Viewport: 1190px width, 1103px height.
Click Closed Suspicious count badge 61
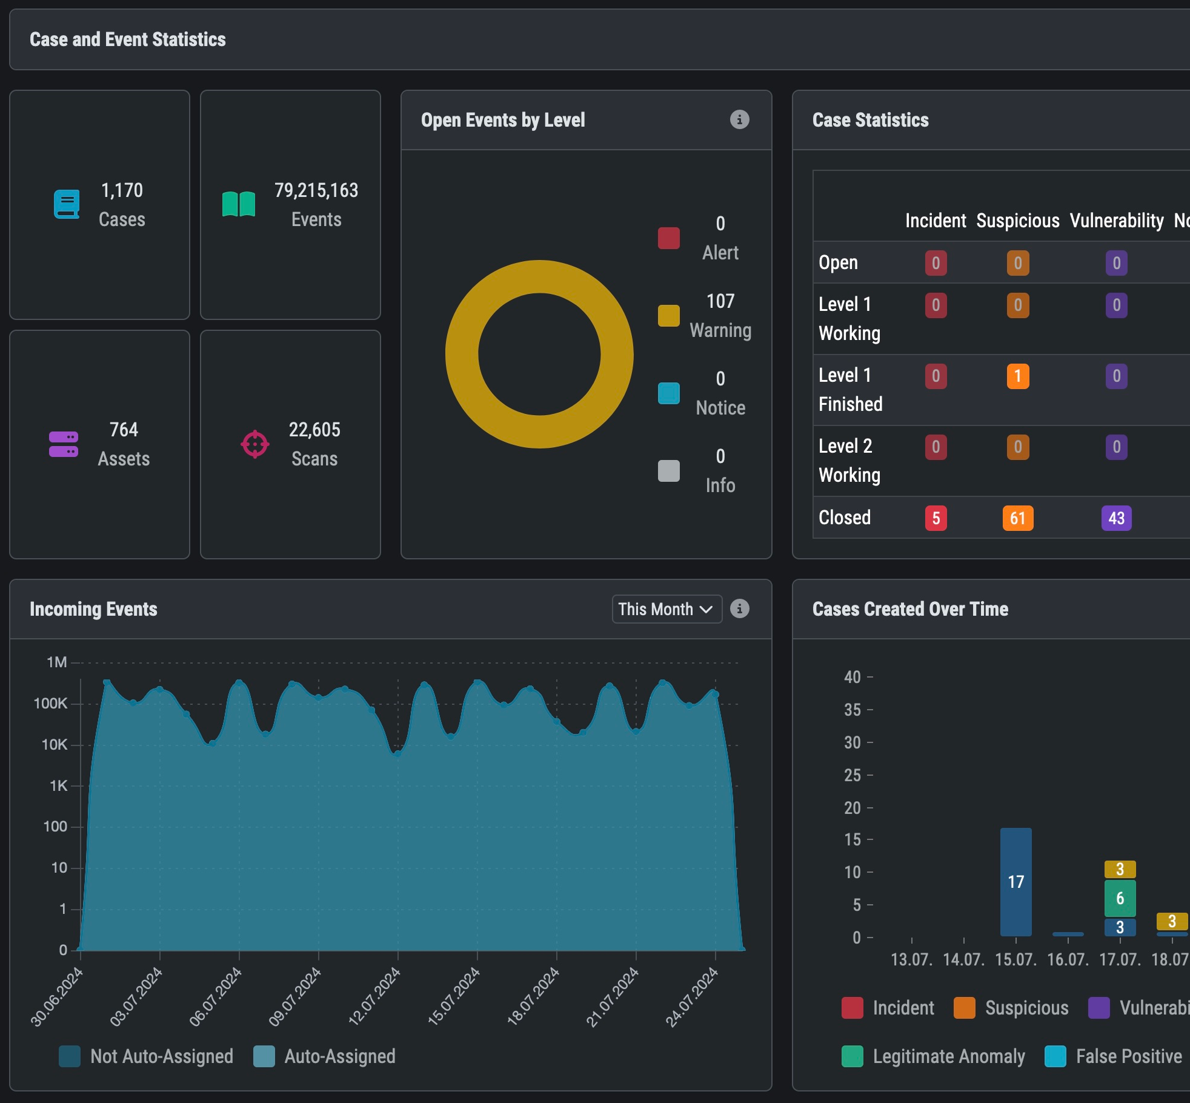(1017, 518)
